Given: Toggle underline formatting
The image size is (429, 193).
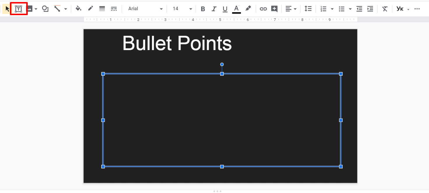Looking at the screenshot, I should pyautogui.click(x=225, y=9).
